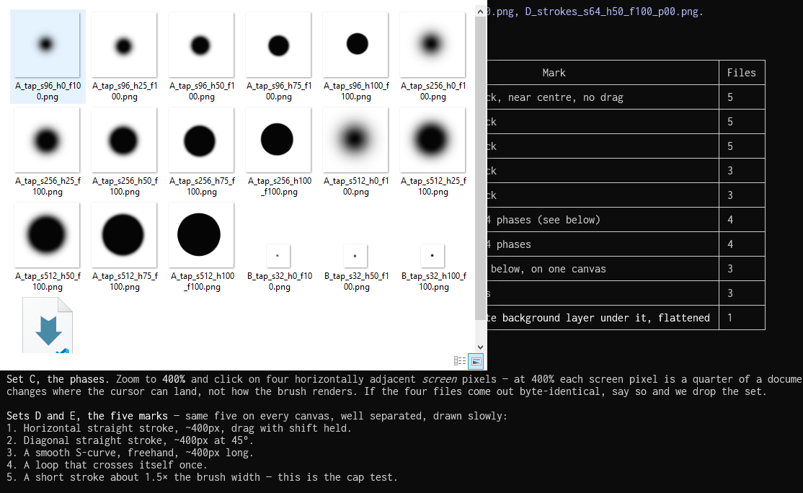Select the A_tap_s256_h75_f100.png thumbnail

[x=201, y=140]
